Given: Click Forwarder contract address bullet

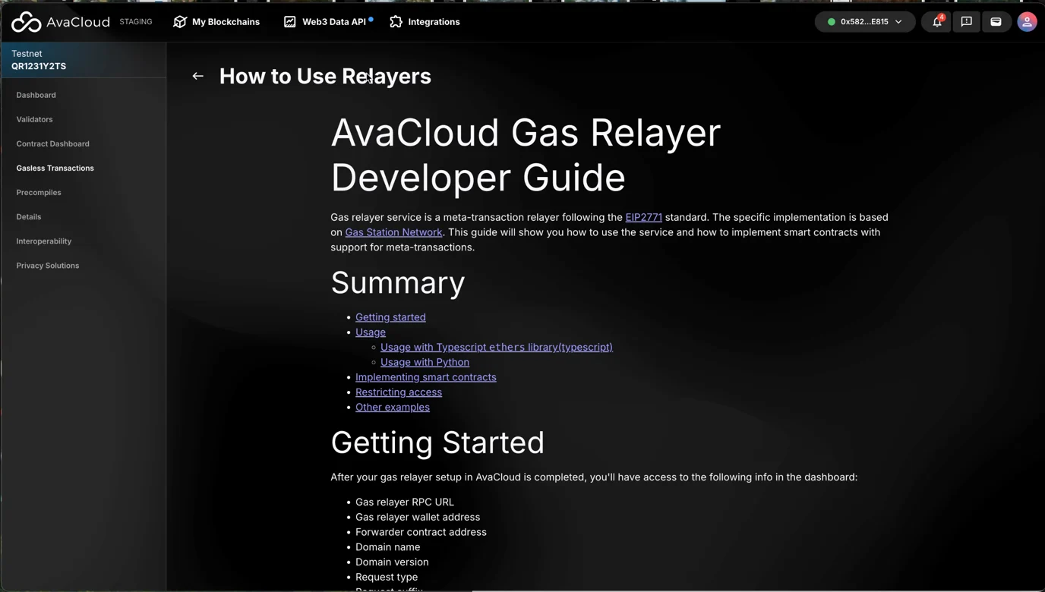Looking at the screenshot, I should coord(421,533).
